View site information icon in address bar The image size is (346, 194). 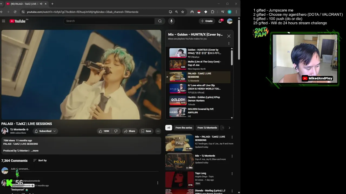(x=23, y=12)
